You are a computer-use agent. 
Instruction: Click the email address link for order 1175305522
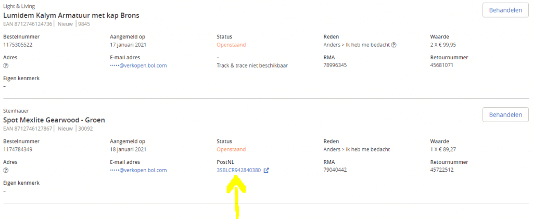tap(138, 66)
